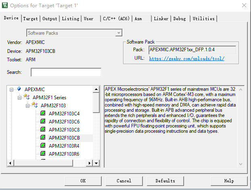The image size is (251, 190).
Task: Click device tree scroll up arrow
Action: tap(96, 89)
